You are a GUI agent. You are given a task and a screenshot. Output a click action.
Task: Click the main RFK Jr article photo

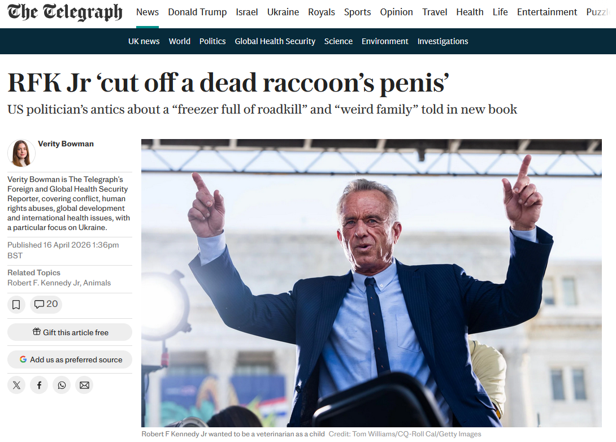click(372, 283)
